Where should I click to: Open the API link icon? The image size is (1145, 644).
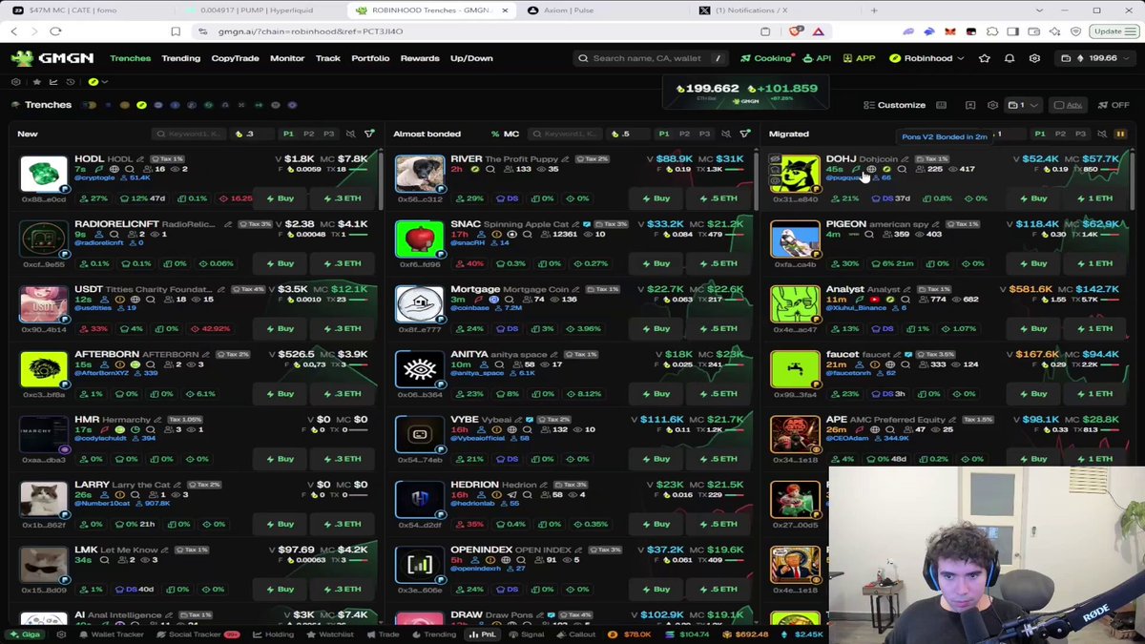coord(816,58)
